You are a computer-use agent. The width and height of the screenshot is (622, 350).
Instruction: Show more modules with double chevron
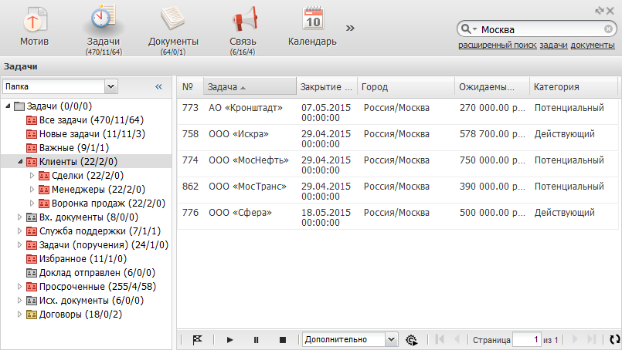click(x=350, y=28)
